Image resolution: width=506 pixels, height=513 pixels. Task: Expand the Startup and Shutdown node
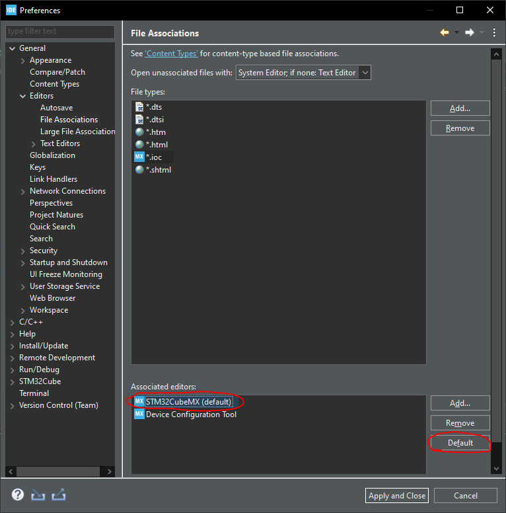click(x=22, y=263)
